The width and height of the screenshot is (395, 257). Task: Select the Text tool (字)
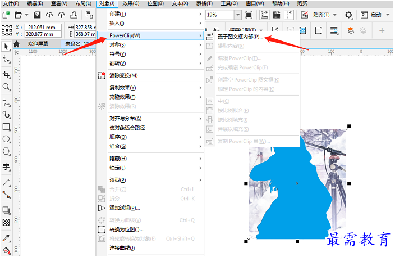pyautogui.click(x=6, y=166)
